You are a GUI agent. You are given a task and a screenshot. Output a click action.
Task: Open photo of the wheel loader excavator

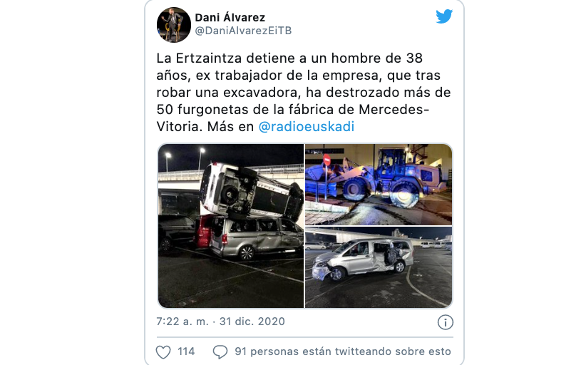pyautogui.click(x=379, y=185)
